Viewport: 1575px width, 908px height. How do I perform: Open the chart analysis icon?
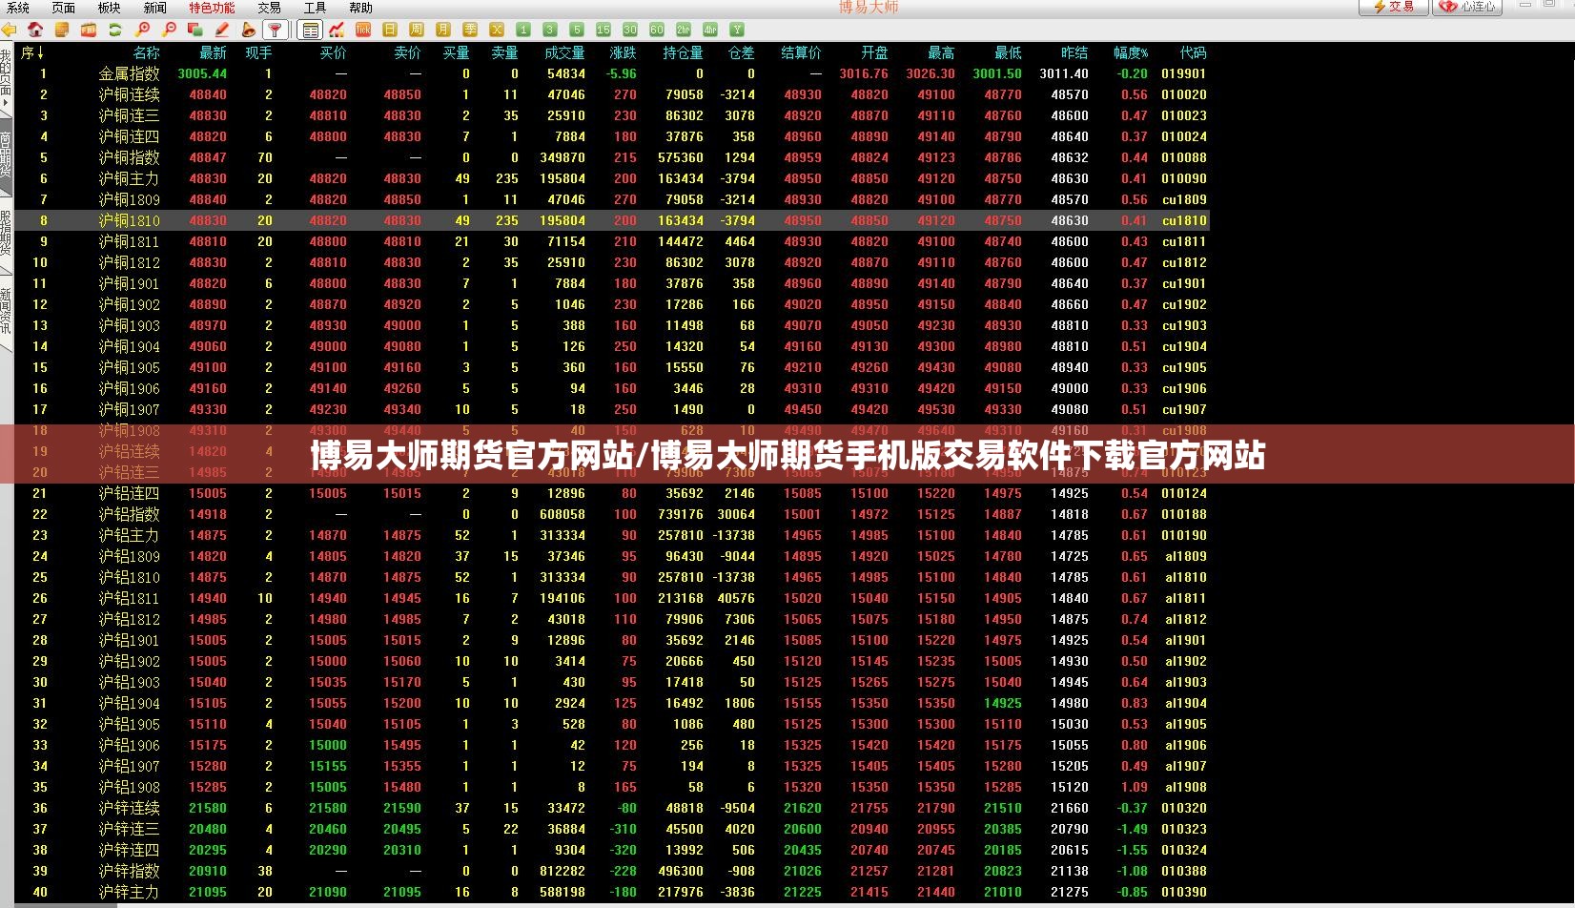tap(337, 30)
